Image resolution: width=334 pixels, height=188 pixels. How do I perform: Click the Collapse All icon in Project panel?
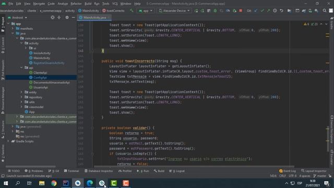click(59, 17)
